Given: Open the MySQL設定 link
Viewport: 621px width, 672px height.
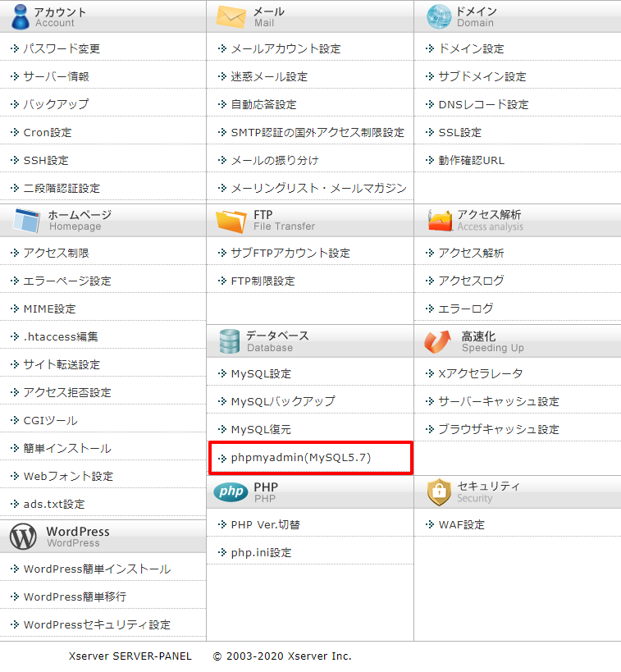Looking at the screenshot, I should pyautogui.click(x=261, y=373).
